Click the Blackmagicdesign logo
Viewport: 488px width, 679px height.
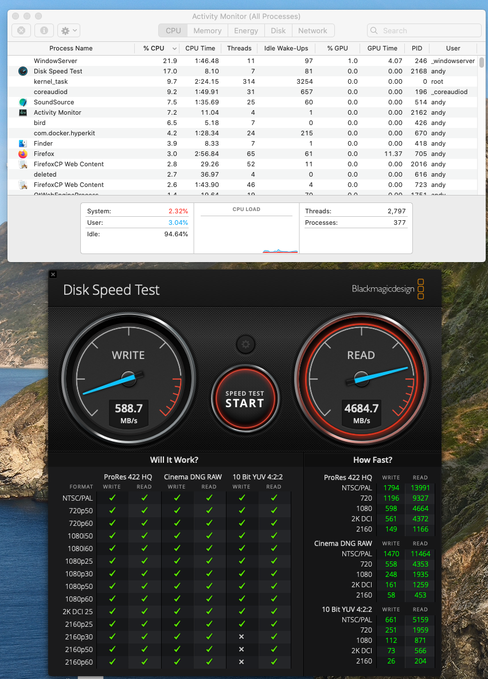(388, 289)
